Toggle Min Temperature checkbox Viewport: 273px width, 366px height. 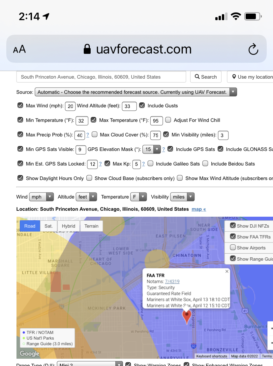(20, 120)
